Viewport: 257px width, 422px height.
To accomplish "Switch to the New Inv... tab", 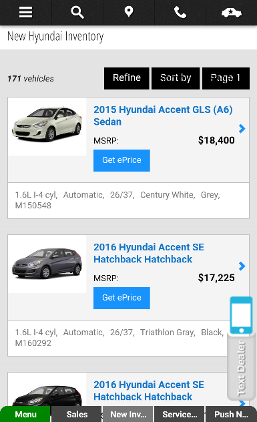I will point(128,414).
